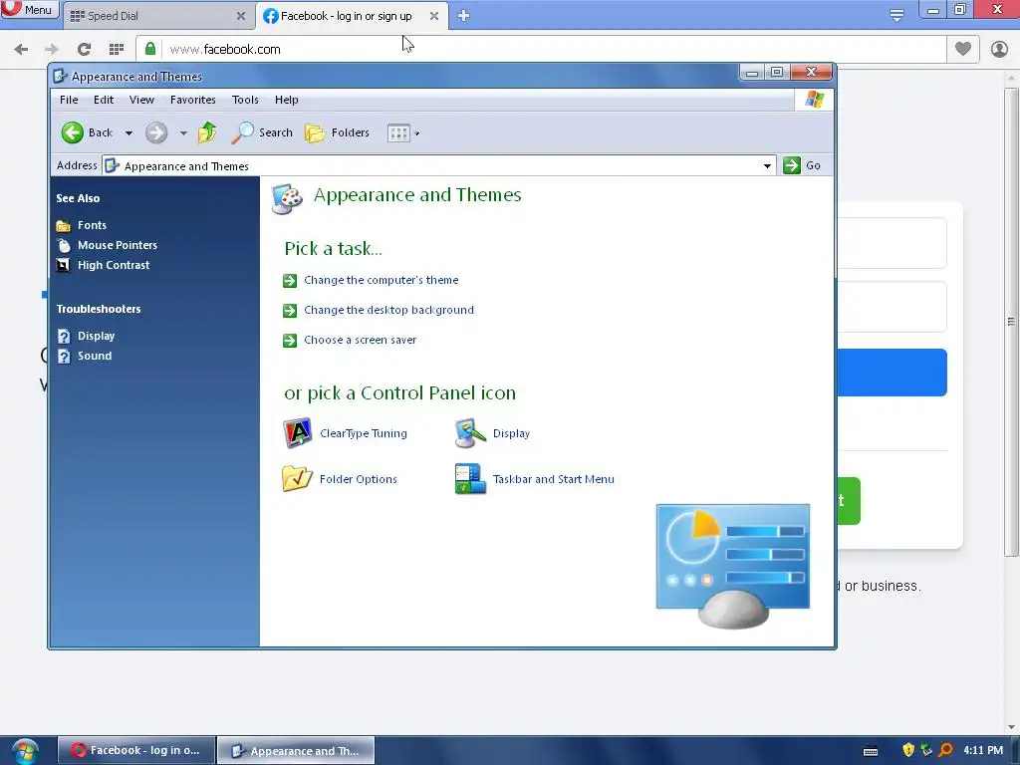Open new tab with plus icon
1020x765 pixels.
[x=463, y=16]
